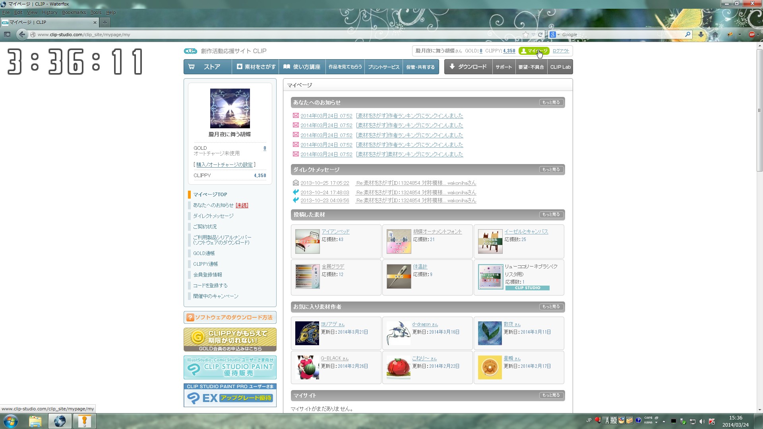
Task: Click the butterfly profile avatar image
Action: pyautogui.click(x=230, y=108)
